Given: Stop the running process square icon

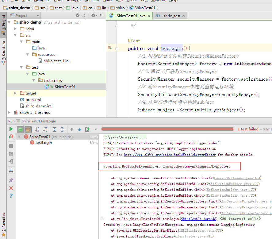Looking at the screenshot, I should 11,146.
